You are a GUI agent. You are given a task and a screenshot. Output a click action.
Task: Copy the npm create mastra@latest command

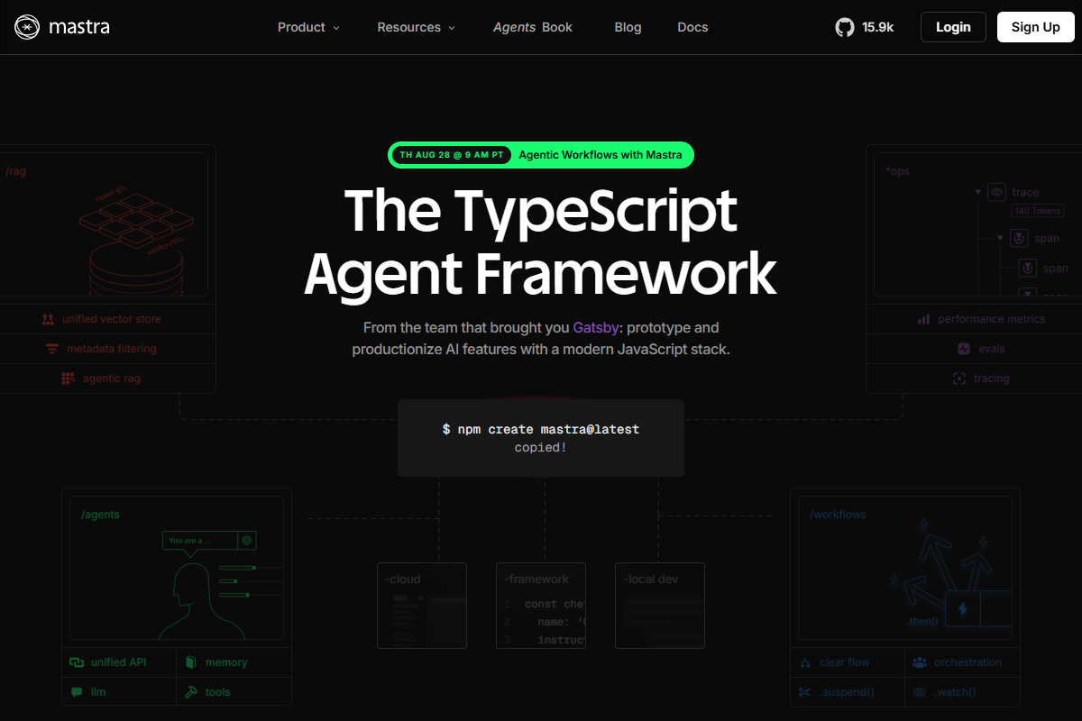(540, 430)
